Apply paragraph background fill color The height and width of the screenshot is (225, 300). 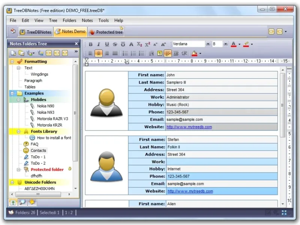click(194, 53)
